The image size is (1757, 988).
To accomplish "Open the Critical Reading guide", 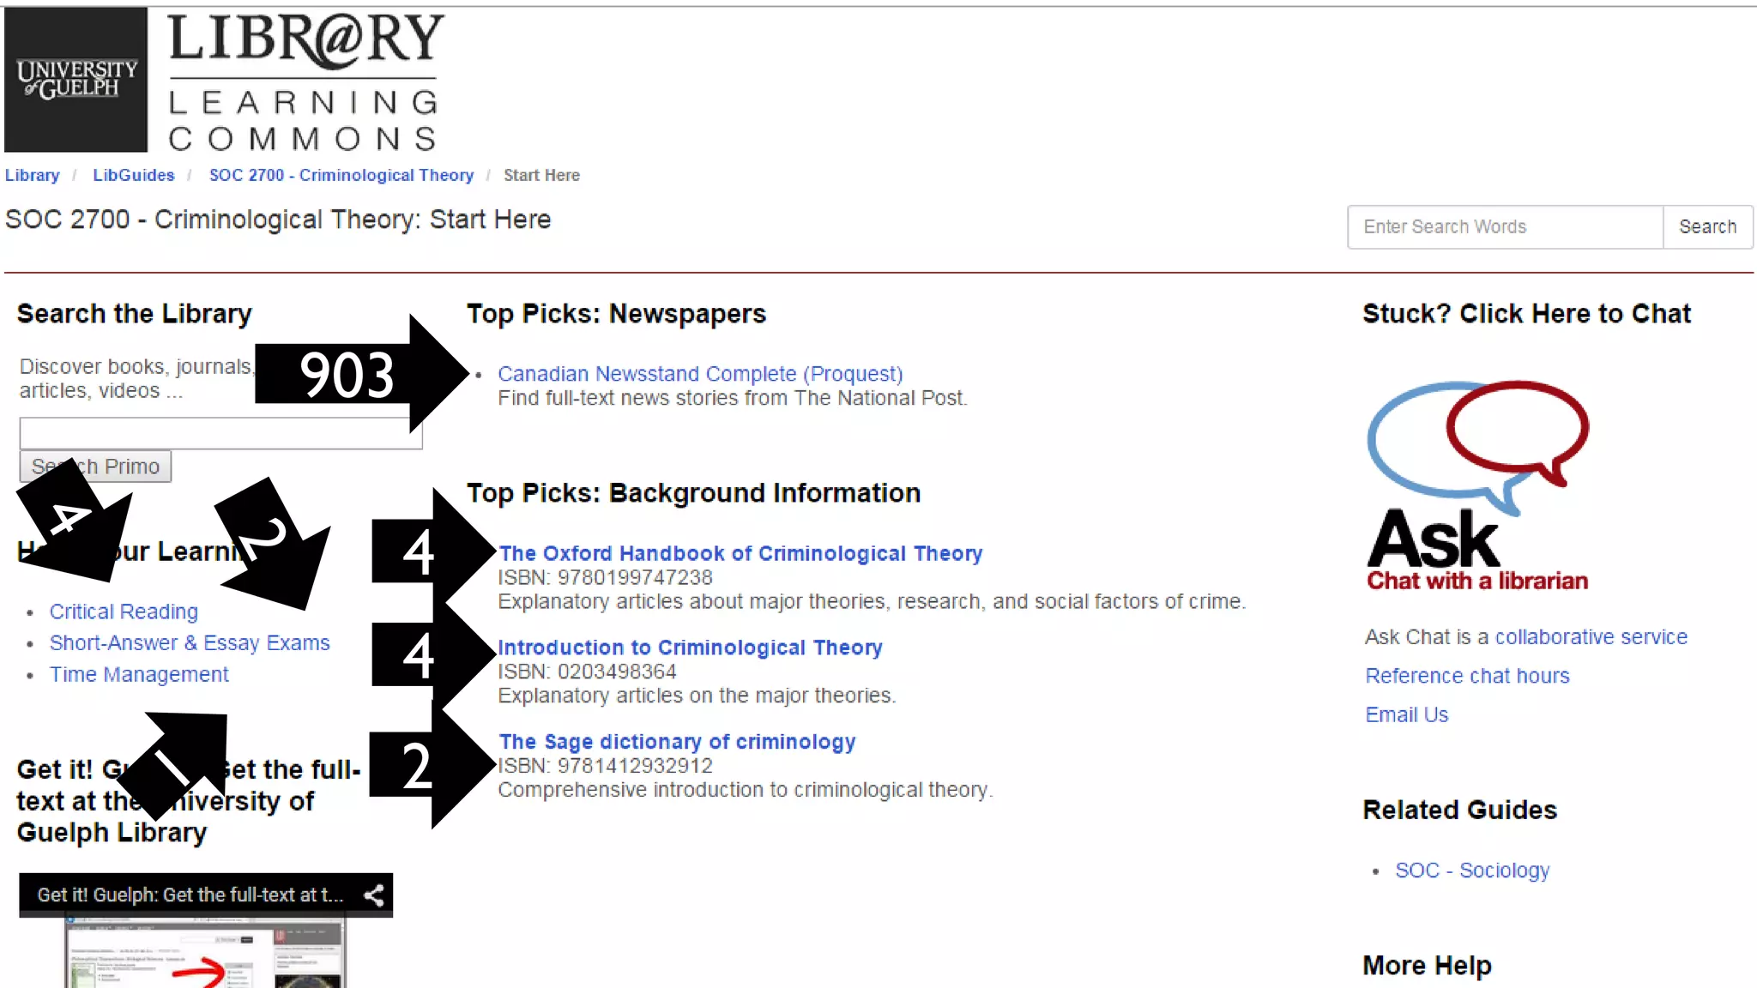I will pos(124,611).
